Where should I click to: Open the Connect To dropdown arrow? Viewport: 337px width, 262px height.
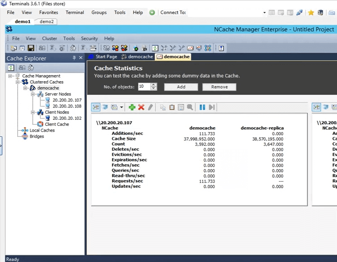[264, 12]
